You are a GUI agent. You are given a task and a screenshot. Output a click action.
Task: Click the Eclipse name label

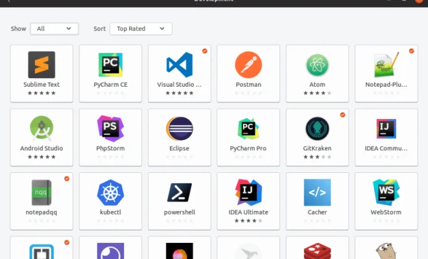[180, 148]
